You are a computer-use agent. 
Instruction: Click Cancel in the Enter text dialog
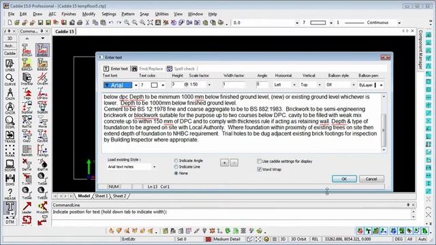pyautogui.click(x=371, y=179)
